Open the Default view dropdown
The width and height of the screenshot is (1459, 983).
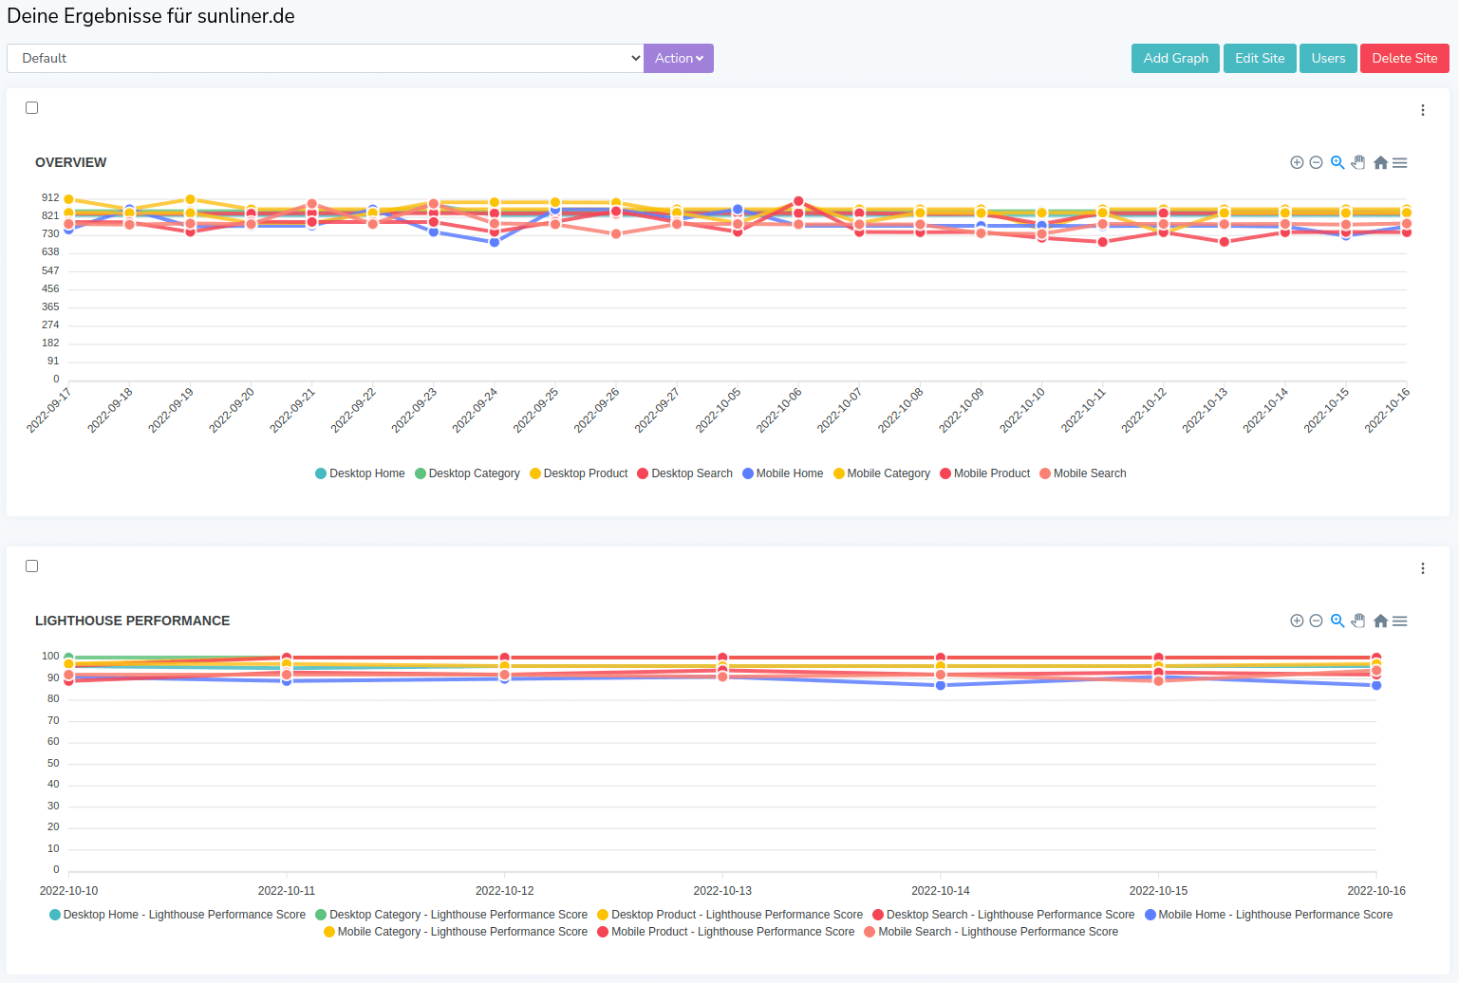click(x=326, y=58)
